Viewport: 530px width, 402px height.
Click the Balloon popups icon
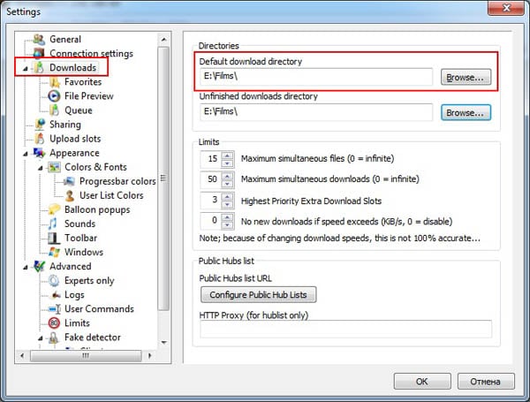(x=54, y=209)
